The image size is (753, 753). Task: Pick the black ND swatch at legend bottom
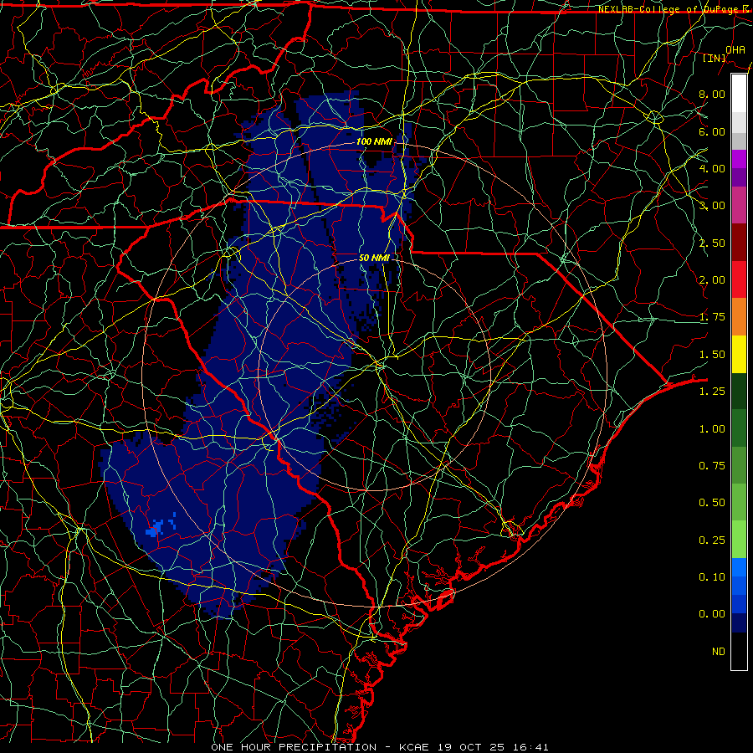point(739,651)
